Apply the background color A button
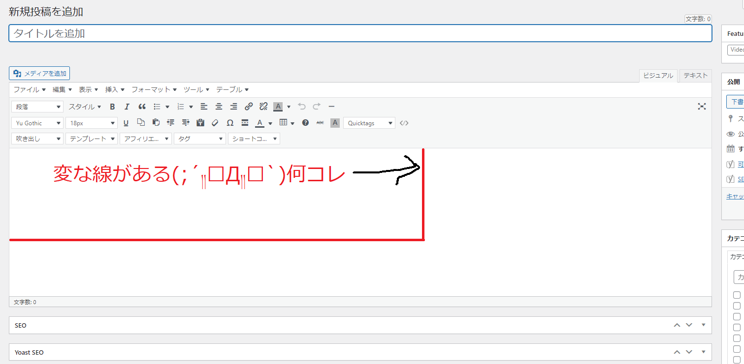The image size is (744, 364). click(278, 107)
